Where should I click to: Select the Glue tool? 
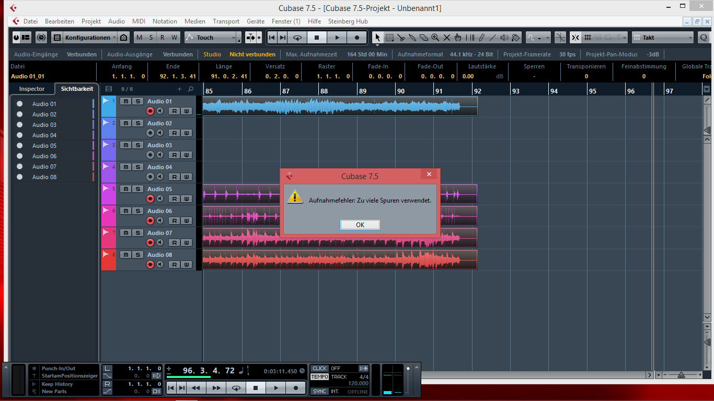point(412,38)
